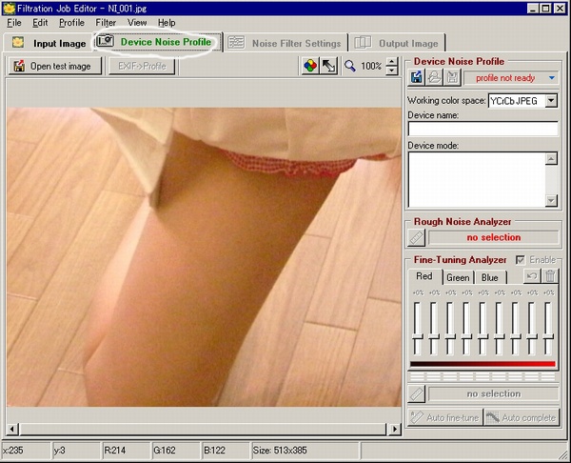Viewport: 571px width, 463px height.
Task: Click inside the Device name field
Action: (x=482, y=129)
